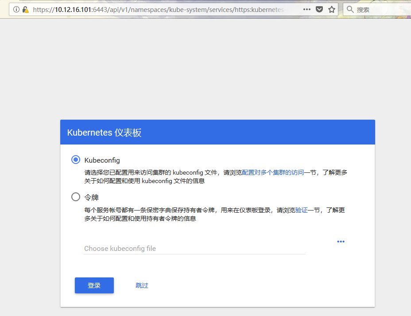Open the 验证 authentication link
This screenshot has width=411, height=316.
(x=301, y=210)
